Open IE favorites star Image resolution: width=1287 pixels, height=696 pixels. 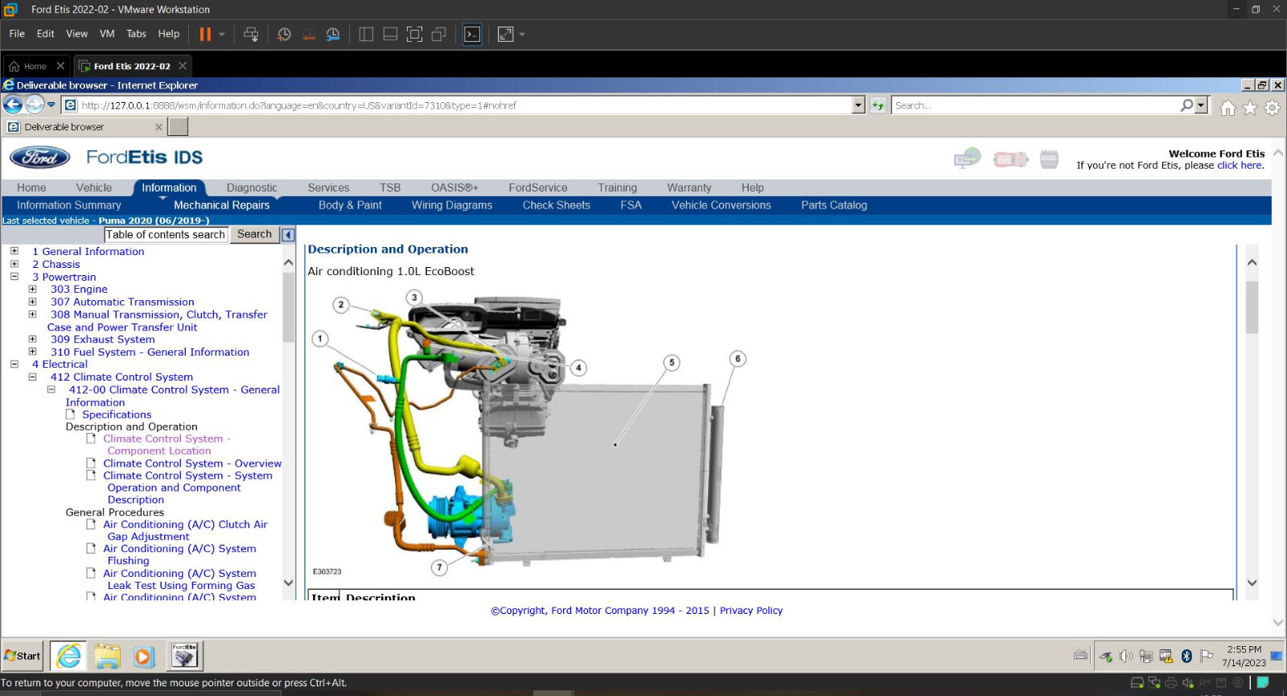1249,108
